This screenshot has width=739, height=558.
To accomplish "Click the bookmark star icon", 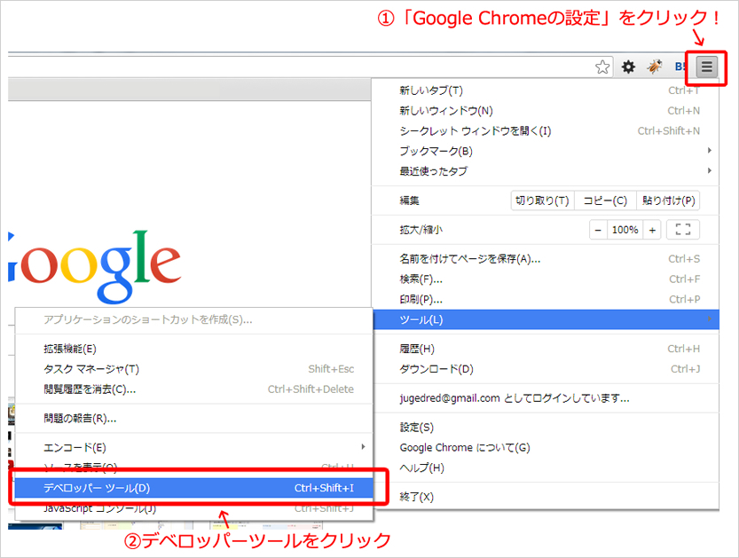I will (x=602, y=67).
